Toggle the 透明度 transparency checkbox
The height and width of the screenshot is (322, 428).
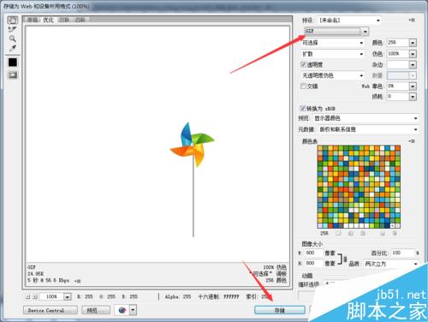coord(303,64)
